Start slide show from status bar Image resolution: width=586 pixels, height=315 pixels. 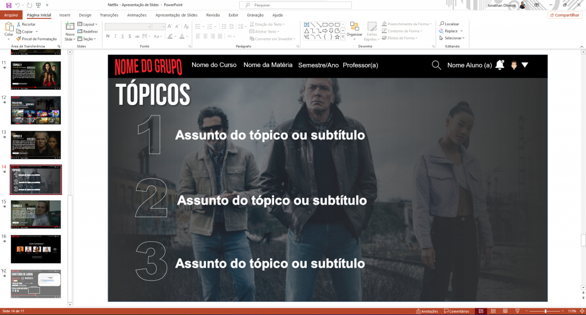(517, 311)
